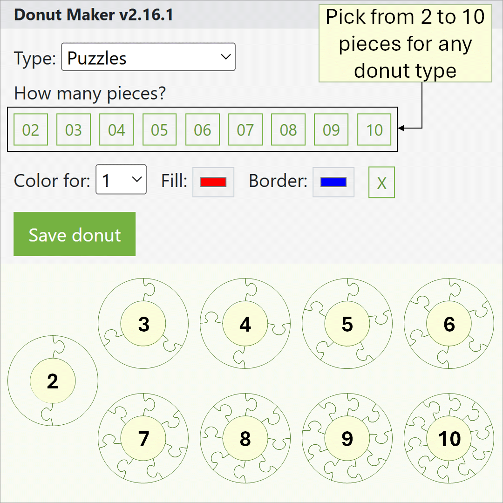The image size is (503, 503).
Task: Click the 3-piece puzzle donut preview
Action: pyautogui.click(x=143, y=323)
